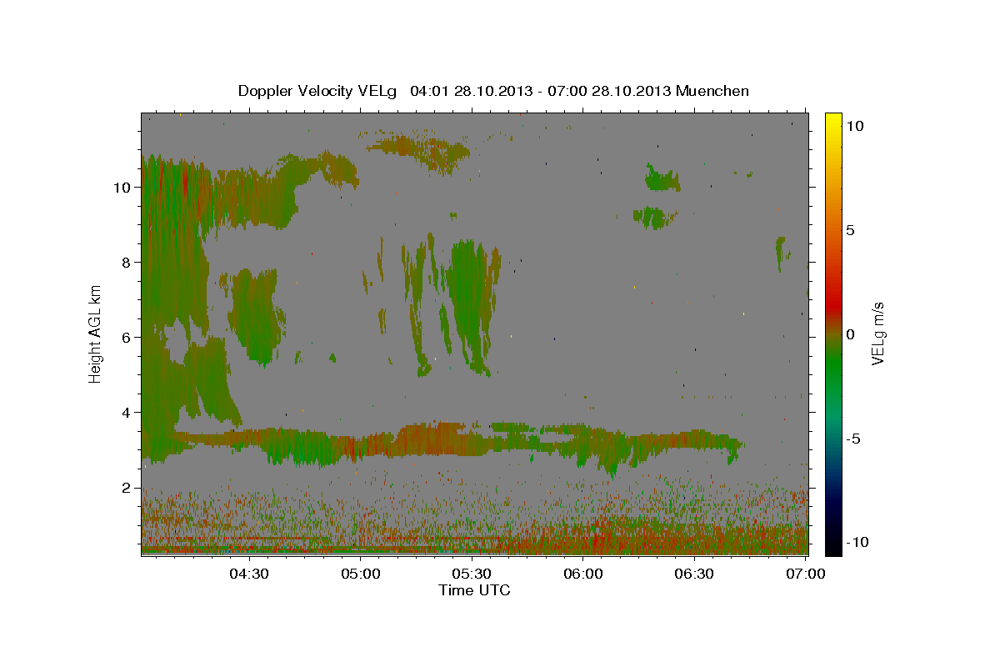Click the 06:30 time axis tick label
This screenshot has height=667, width=1000.
pyautogui.click(x=694, y=574)
